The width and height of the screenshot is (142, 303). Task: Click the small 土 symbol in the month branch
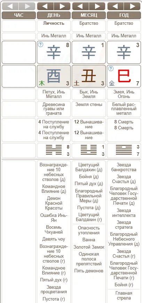(77, 83)
